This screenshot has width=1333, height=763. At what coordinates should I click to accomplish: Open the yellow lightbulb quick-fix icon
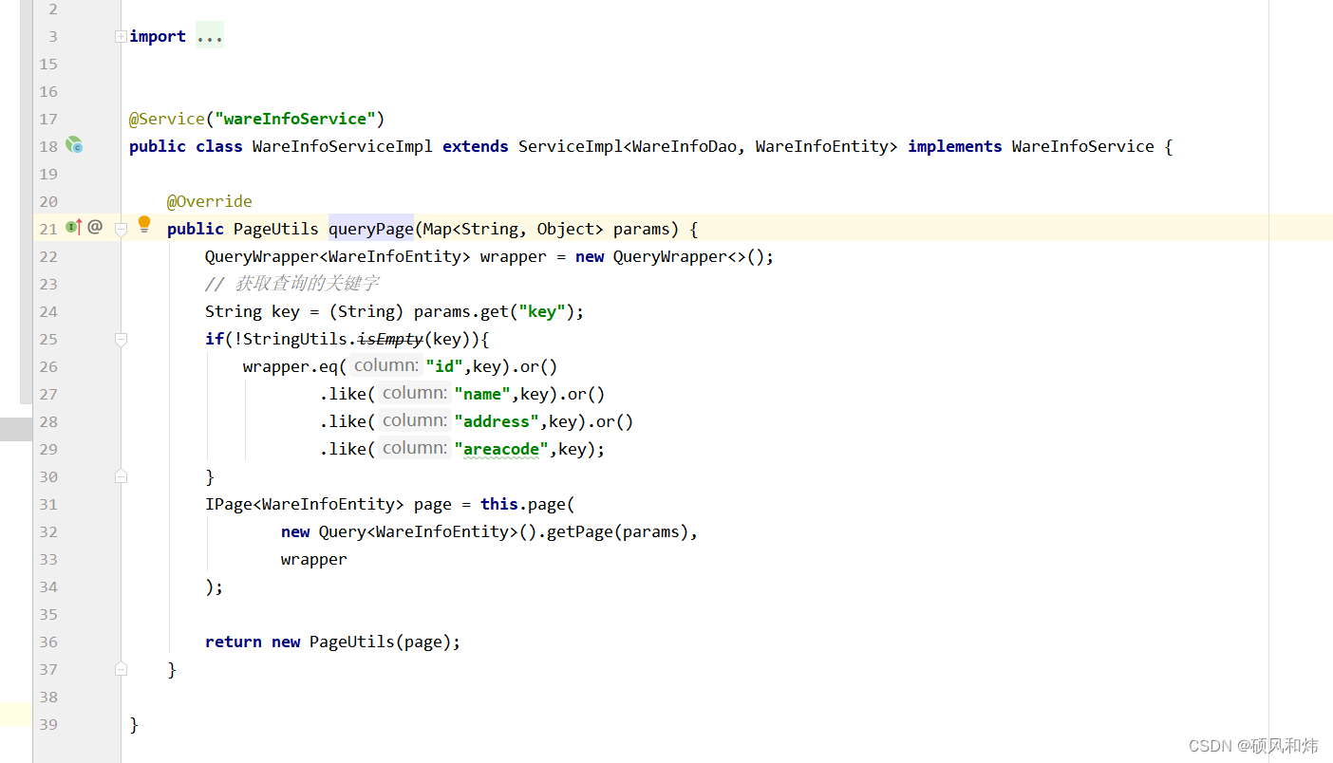pos(144,225)
